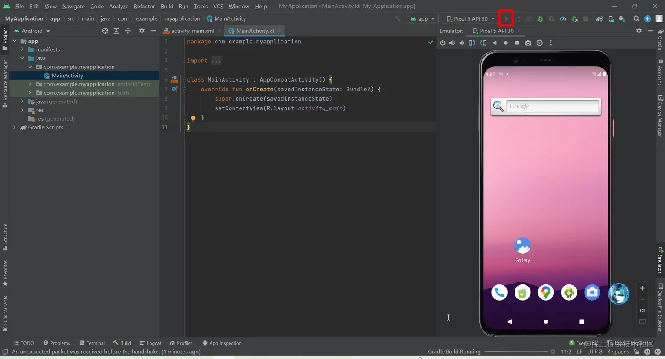Click the emulator volume down icon

(461, 43)
